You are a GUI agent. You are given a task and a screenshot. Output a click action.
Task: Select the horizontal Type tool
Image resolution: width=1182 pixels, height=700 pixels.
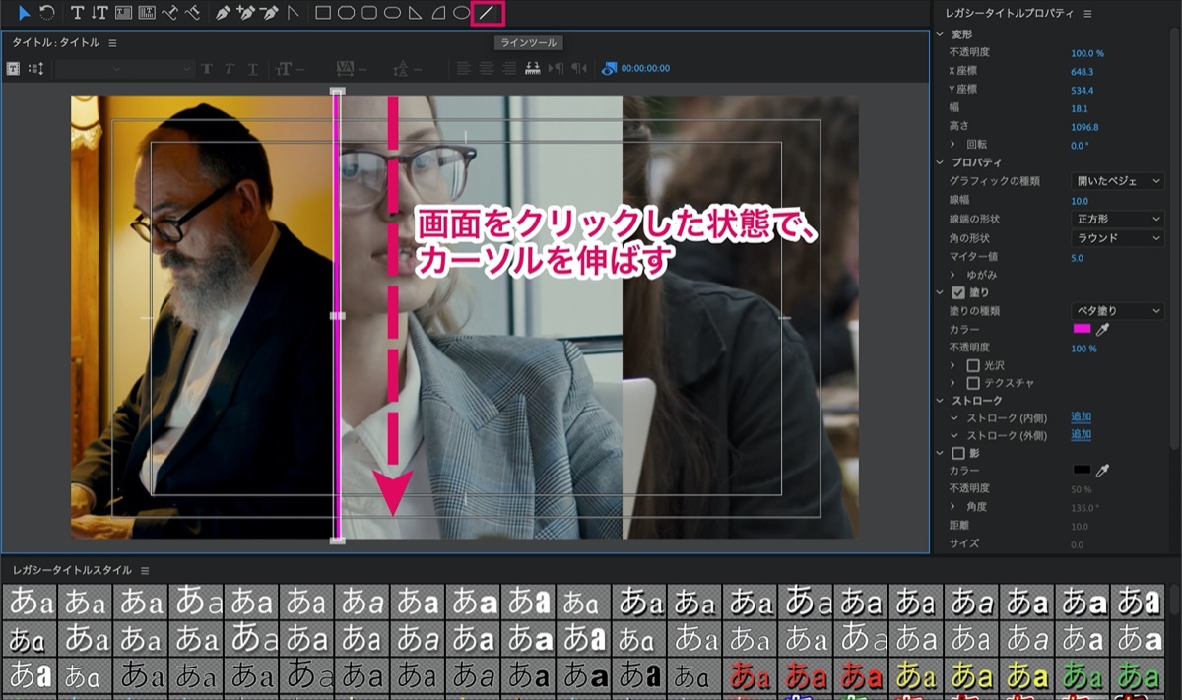tap(78, 13)
